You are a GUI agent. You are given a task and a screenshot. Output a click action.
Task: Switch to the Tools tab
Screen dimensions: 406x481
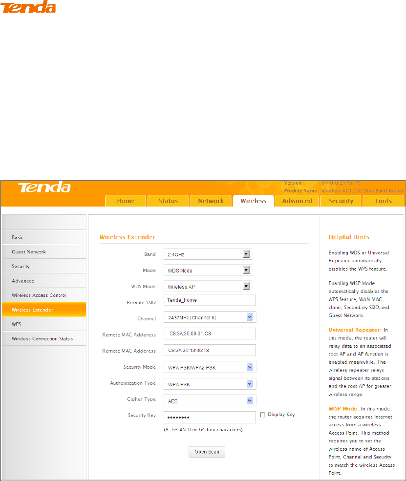click(383, 201)
